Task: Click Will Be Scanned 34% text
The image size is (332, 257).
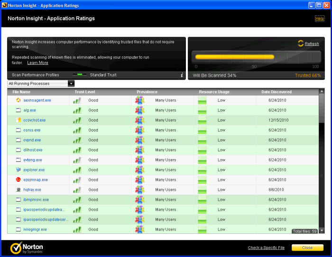Action: (214, 75)
